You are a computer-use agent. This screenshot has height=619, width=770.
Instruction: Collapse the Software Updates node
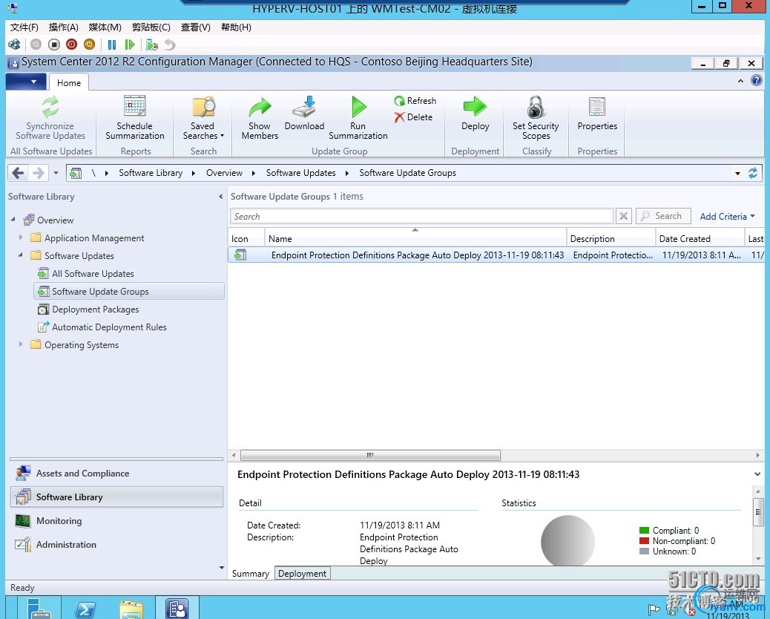click(21, 255)
